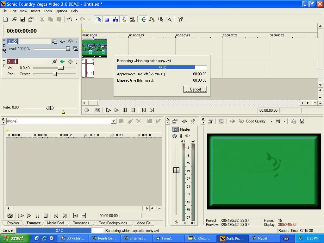Toggle Enable Snapping toolbar button
This screenshot has width=324, height=243.
(98, 19)
